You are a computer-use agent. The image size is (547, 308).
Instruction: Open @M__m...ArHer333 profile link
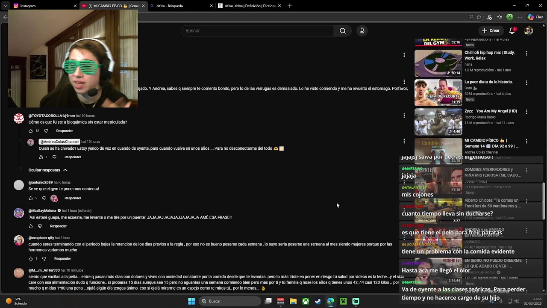click(44, 270)
